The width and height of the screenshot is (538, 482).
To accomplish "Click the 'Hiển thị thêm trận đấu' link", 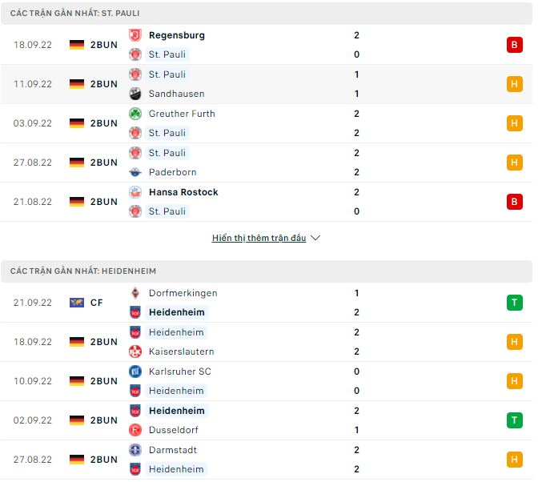I will [259, 238].
